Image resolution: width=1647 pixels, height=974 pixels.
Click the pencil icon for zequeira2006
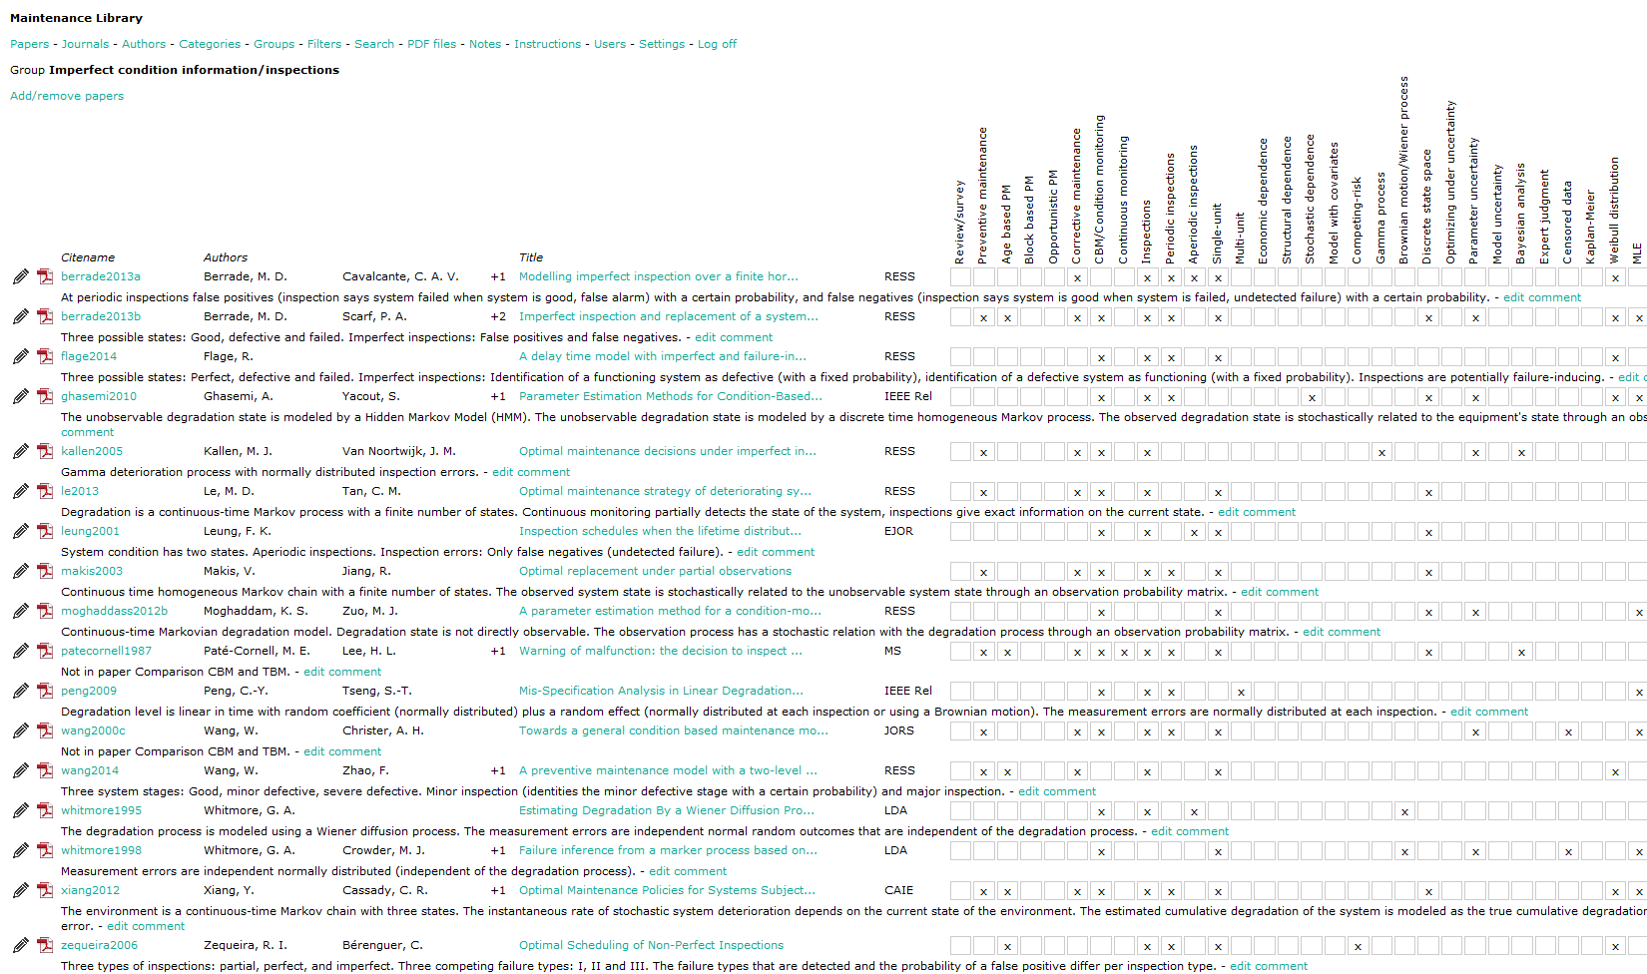click(x=20, y=945)
